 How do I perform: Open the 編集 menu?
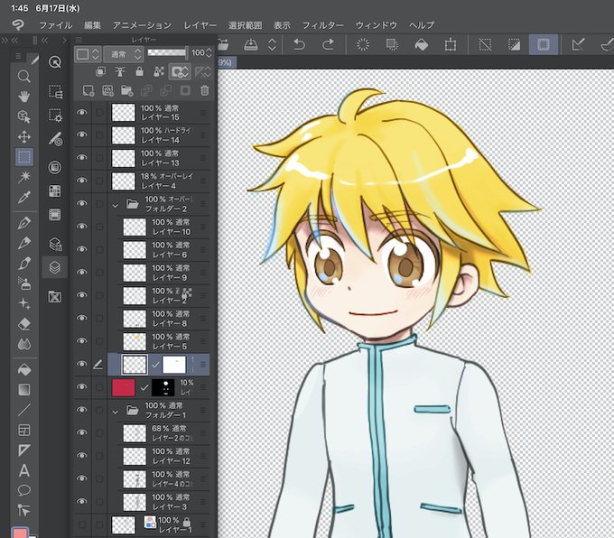[92, 25]
